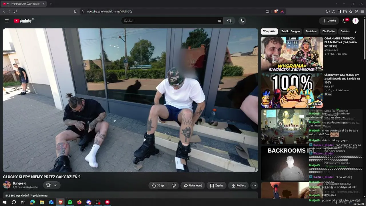The image size is (366, 206).
Task: Click "442 360 wyświetleń 7 godzin temu" description text
Action: point(26,196)
